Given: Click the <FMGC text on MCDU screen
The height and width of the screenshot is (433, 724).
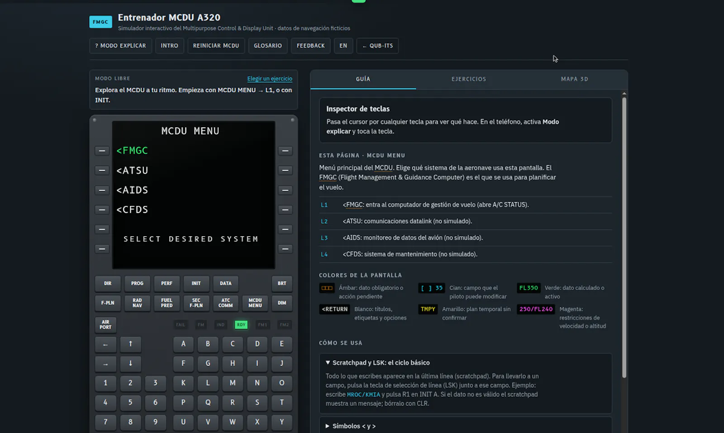Looking at the screenshot, I should 132,151.
